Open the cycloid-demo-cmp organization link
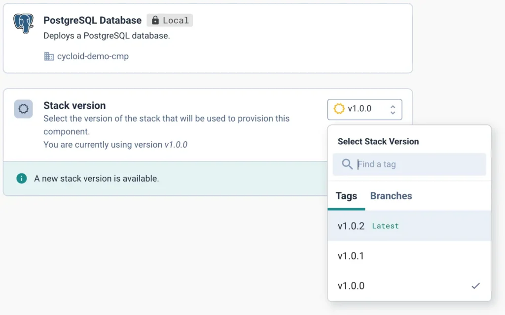 pyautogui.click(x=93, y=56)
